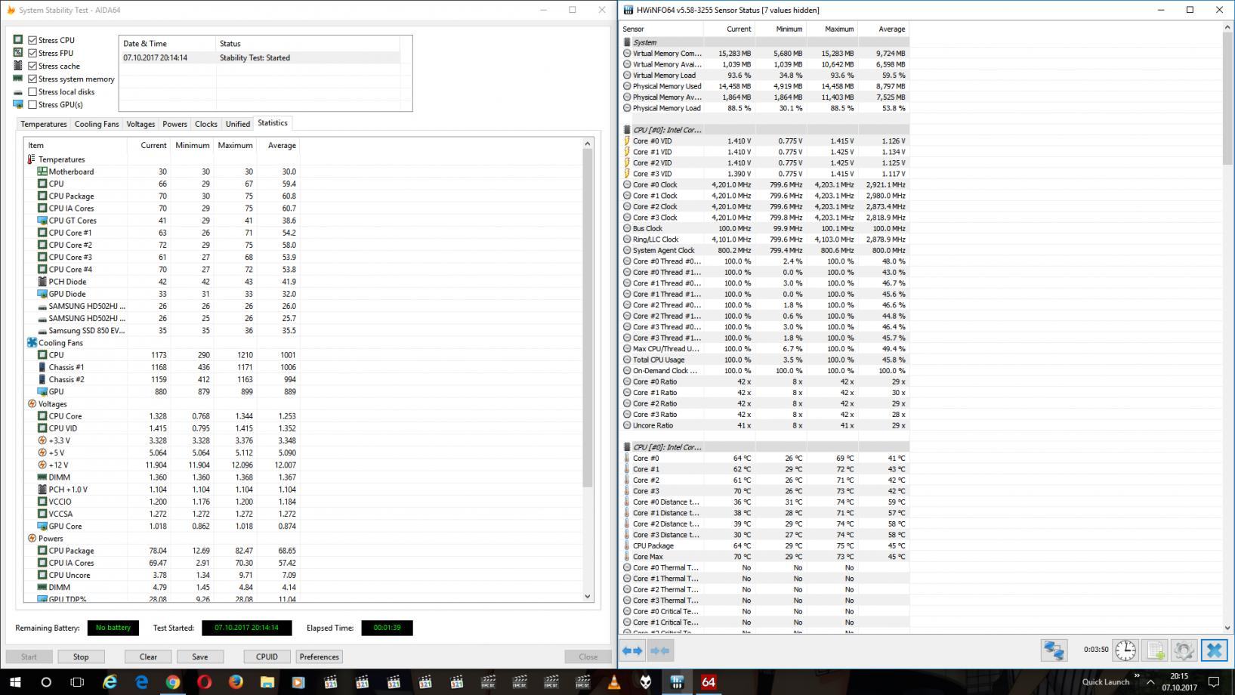Viewport: 1235px width, 695px height.
Task: Switch to the Clocks tab
Action: coord(206,124)
